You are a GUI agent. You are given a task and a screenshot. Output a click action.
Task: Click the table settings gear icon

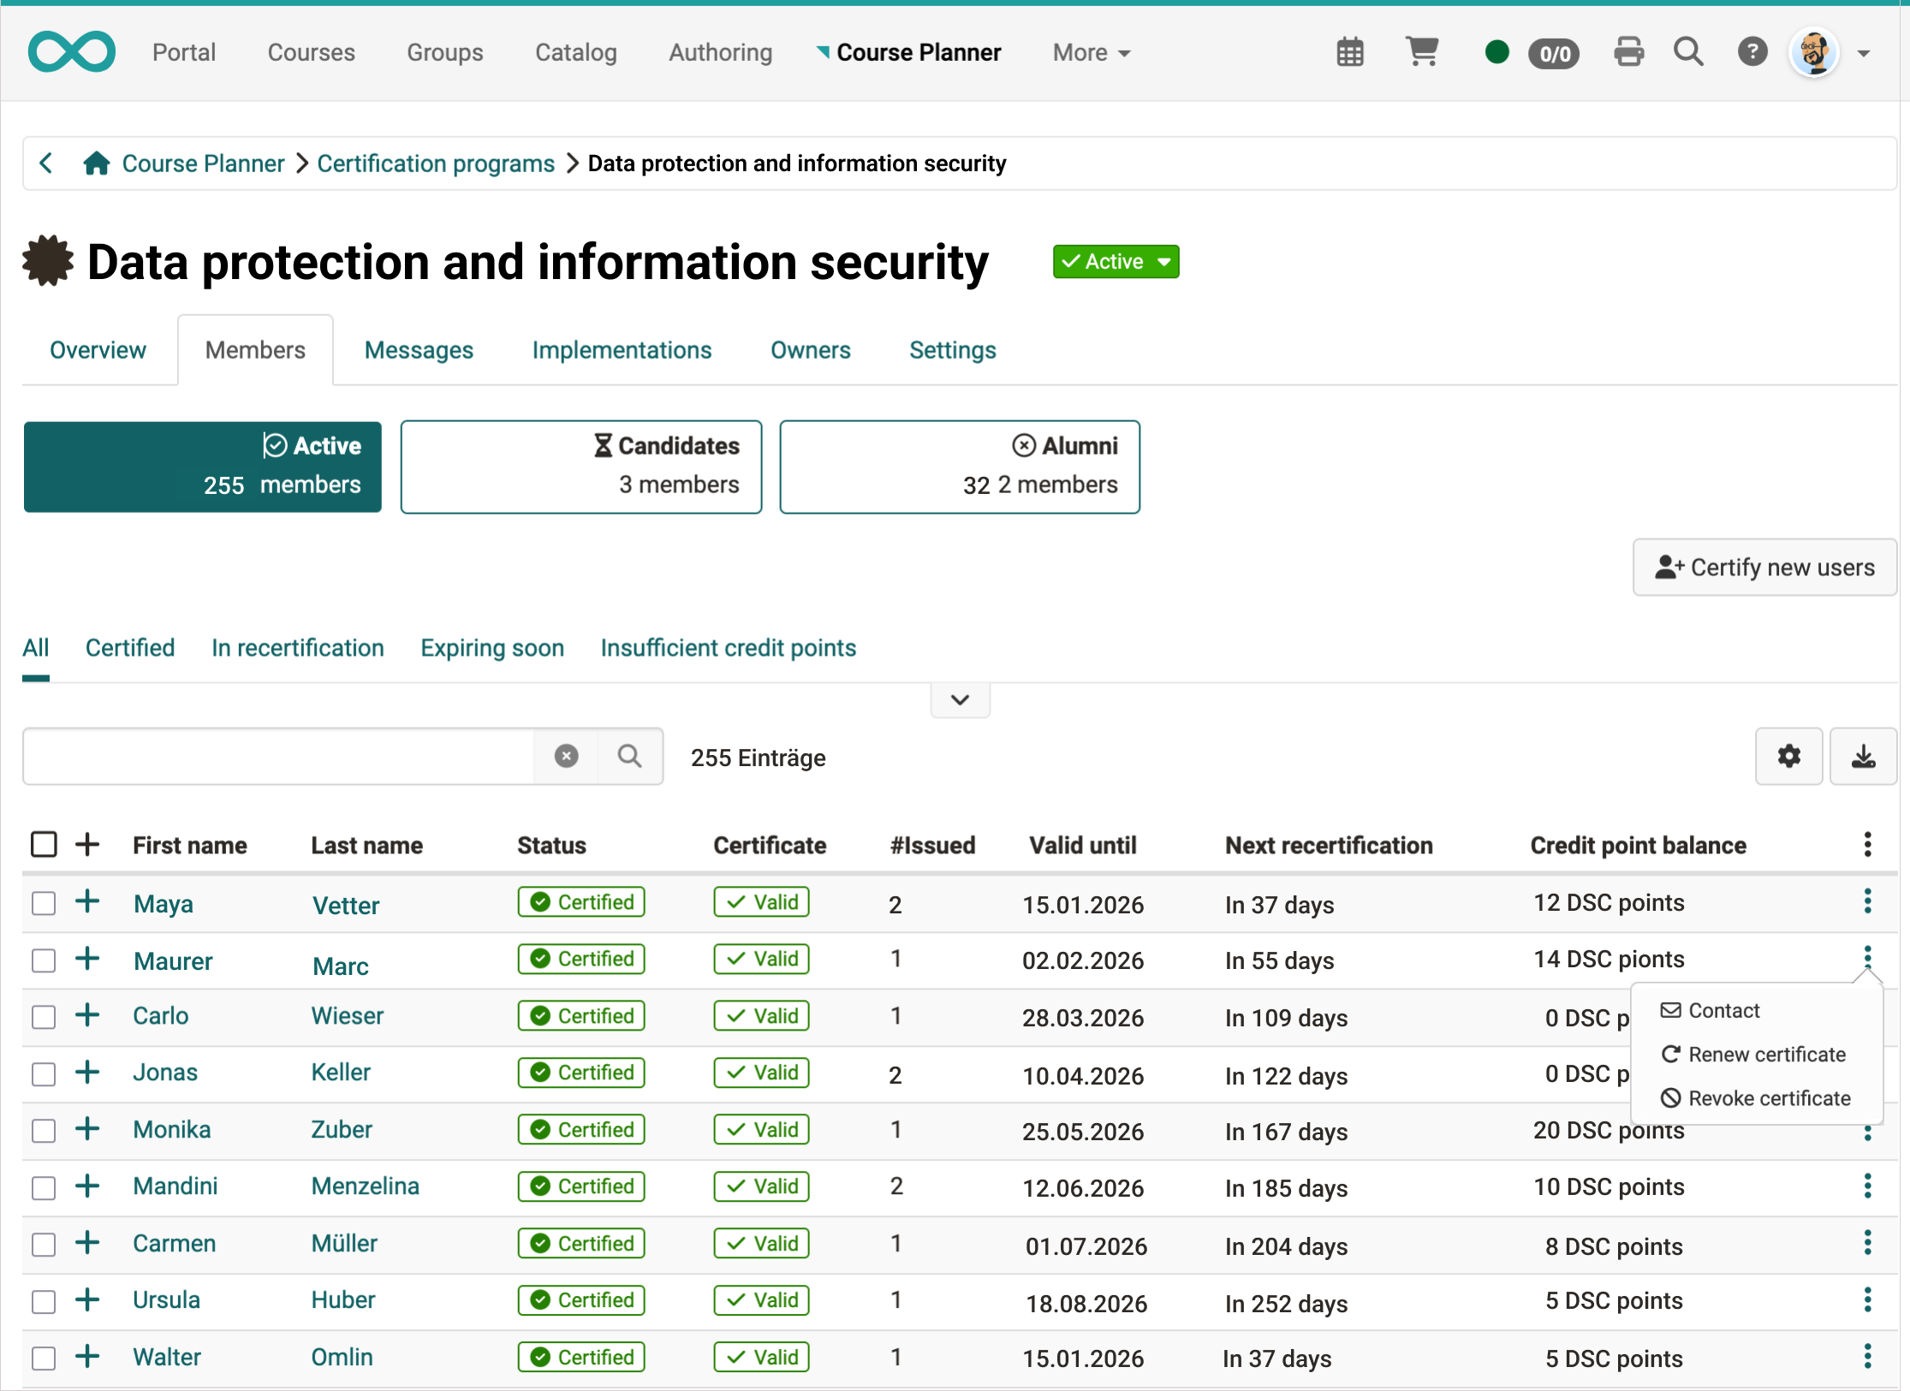point(1788,757)
